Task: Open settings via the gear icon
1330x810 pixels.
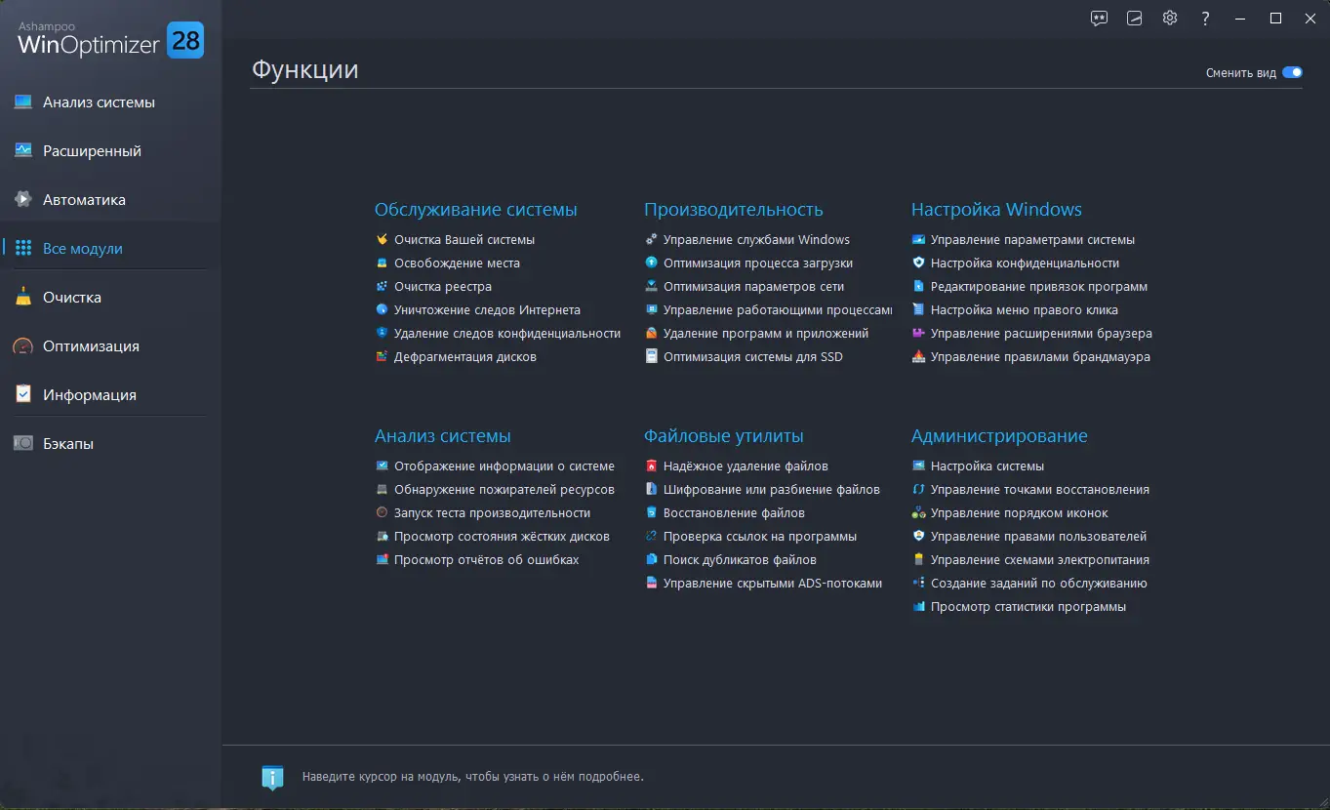Action: click(1170, 19)
